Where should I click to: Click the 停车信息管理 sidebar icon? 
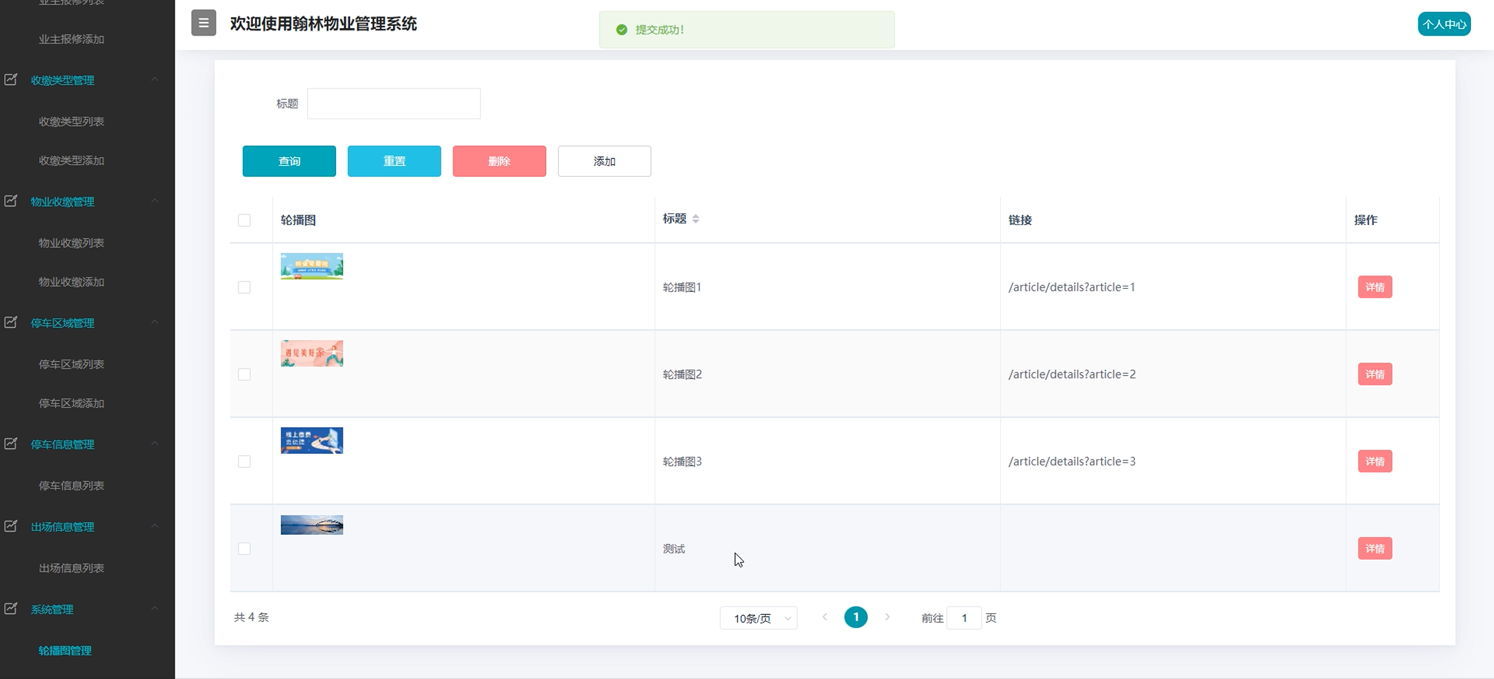click(11, 444)
